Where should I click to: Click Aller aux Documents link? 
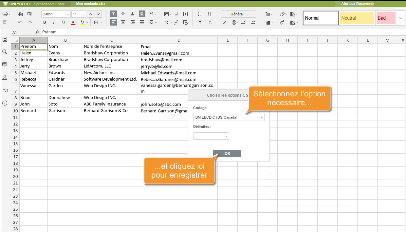tap(358, 4)
